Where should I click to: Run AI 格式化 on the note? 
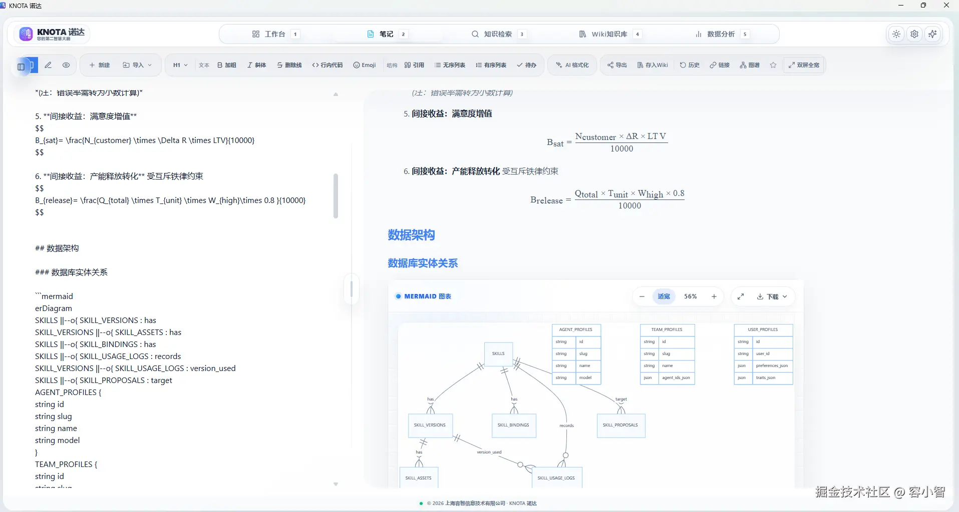pos(571,65)
